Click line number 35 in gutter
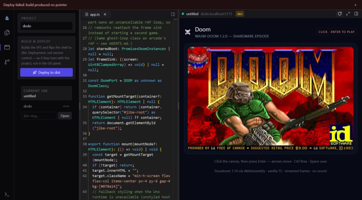Screen dimensions: 362x200 [x=84, y=123]
